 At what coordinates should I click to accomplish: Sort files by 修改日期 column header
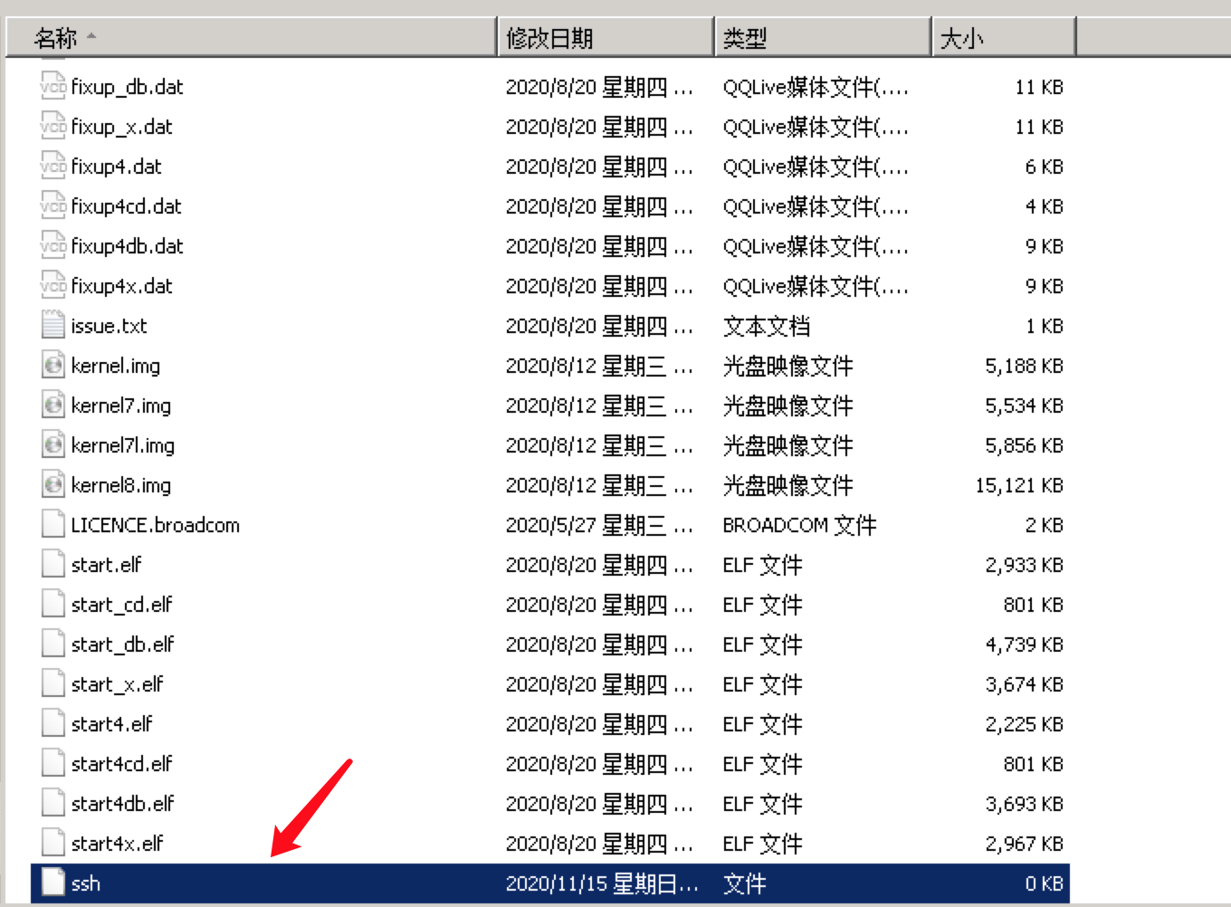click(x=606, y=38)
